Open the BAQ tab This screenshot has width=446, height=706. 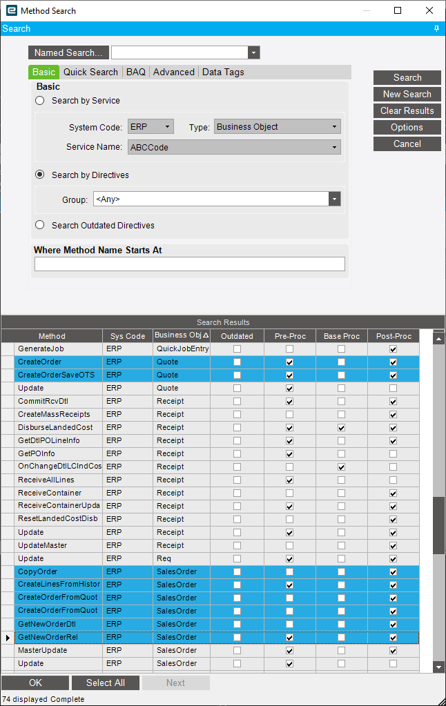point(136,72)
